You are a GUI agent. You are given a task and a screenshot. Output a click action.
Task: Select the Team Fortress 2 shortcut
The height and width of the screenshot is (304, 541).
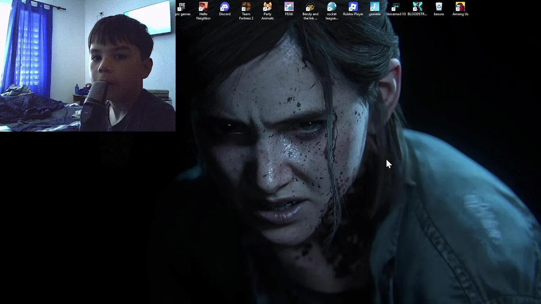(x=246, y=11)
